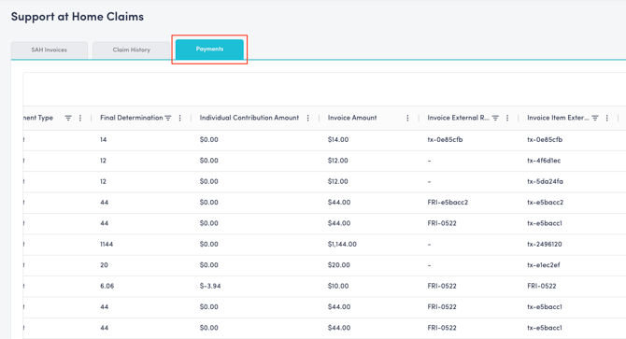The height and width of the screenshot is (339, 626).
Task: Click the 6.06 final determination value
Action: (x=107, y=286)
